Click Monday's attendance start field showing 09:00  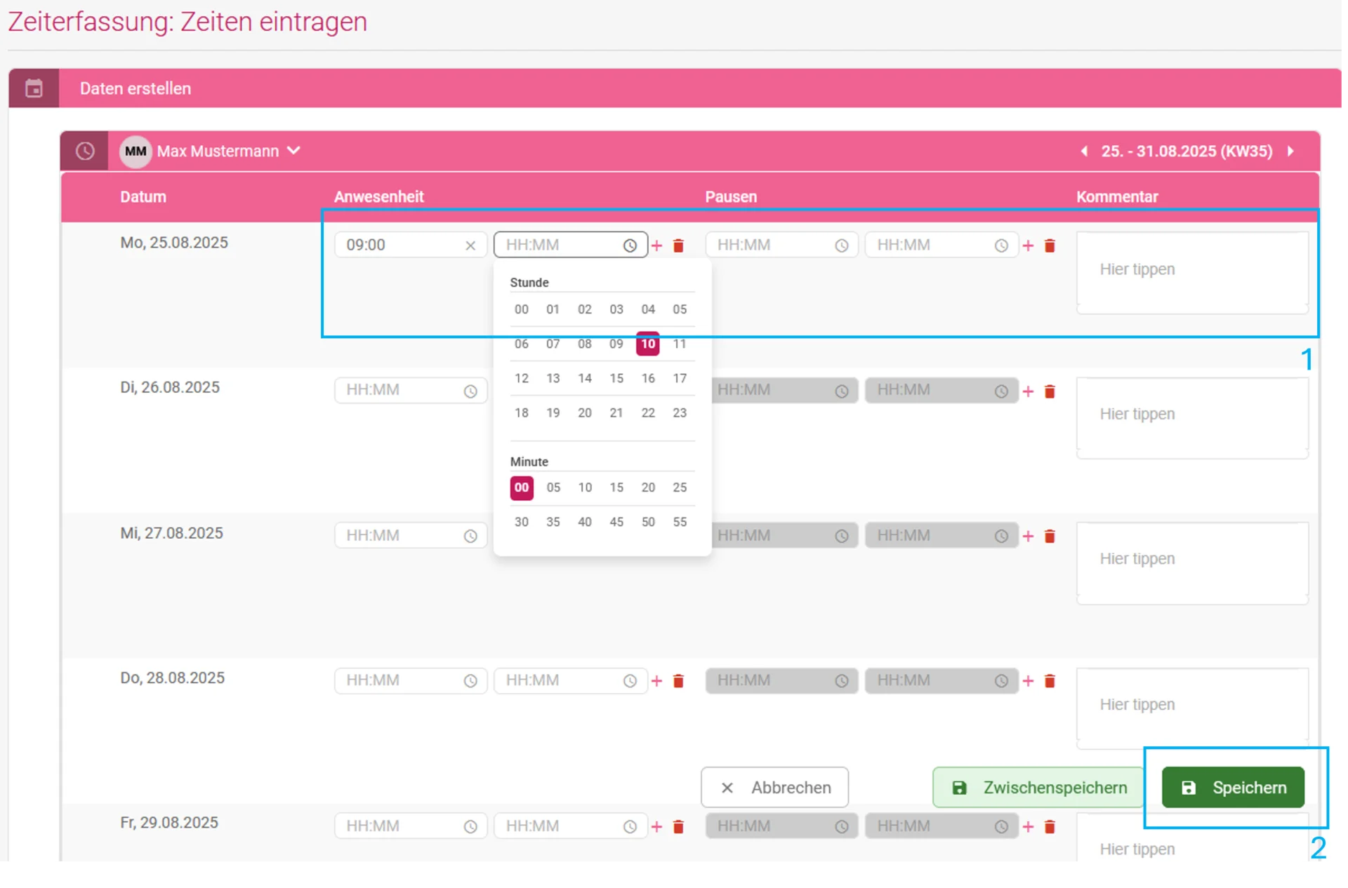(x=411, y=245)
